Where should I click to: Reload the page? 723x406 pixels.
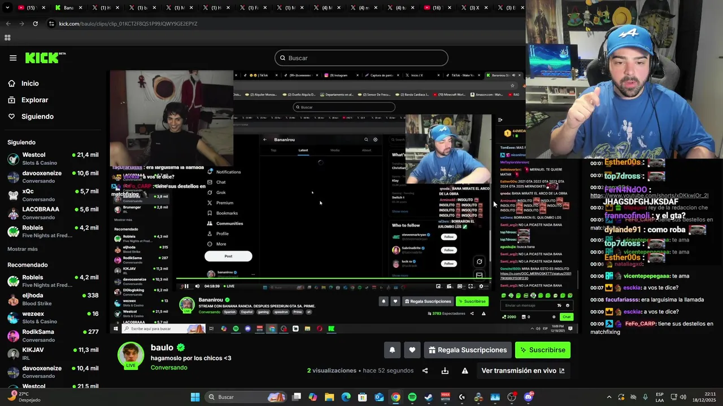(35, 24)
